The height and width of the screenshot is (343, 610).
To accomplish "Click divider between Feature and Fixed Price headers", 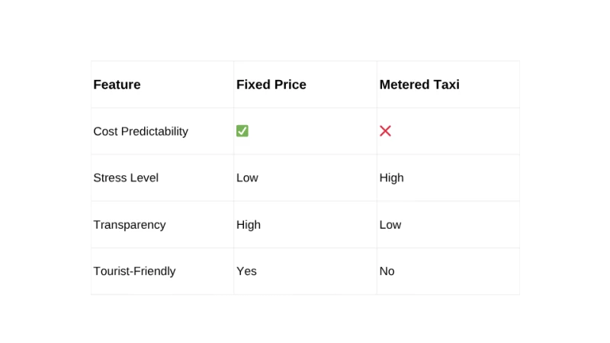I will point(233,85).
